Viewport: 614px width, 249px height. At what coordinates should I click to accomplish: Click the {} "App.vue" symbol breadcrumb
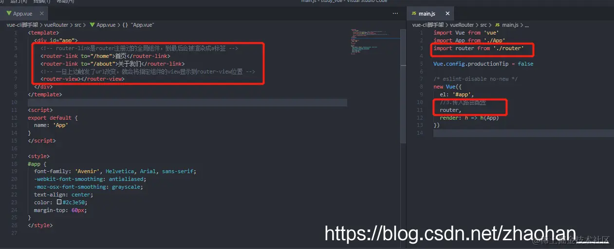pos(138,25)
